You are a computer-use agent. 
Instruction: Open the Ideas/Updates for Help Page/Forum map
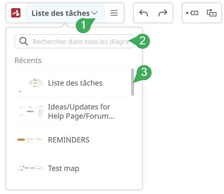73,111
